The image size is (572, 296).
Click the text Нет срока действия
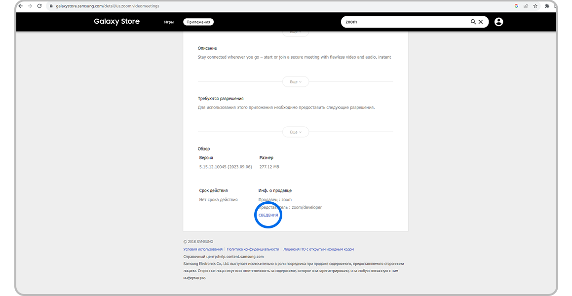point(219,200)
